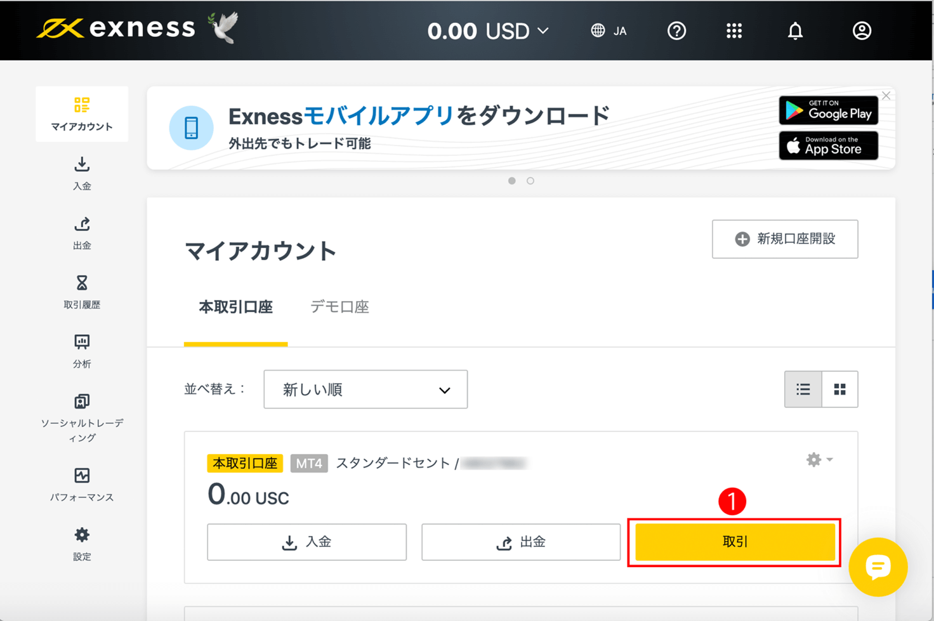Open the apps grid menu icon

734,30
